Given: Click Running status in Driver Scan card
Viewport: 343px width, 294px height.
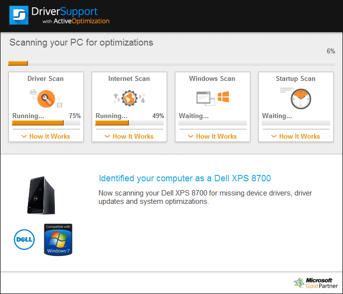Looking at the screenshot, I should [x=28, y=116].
